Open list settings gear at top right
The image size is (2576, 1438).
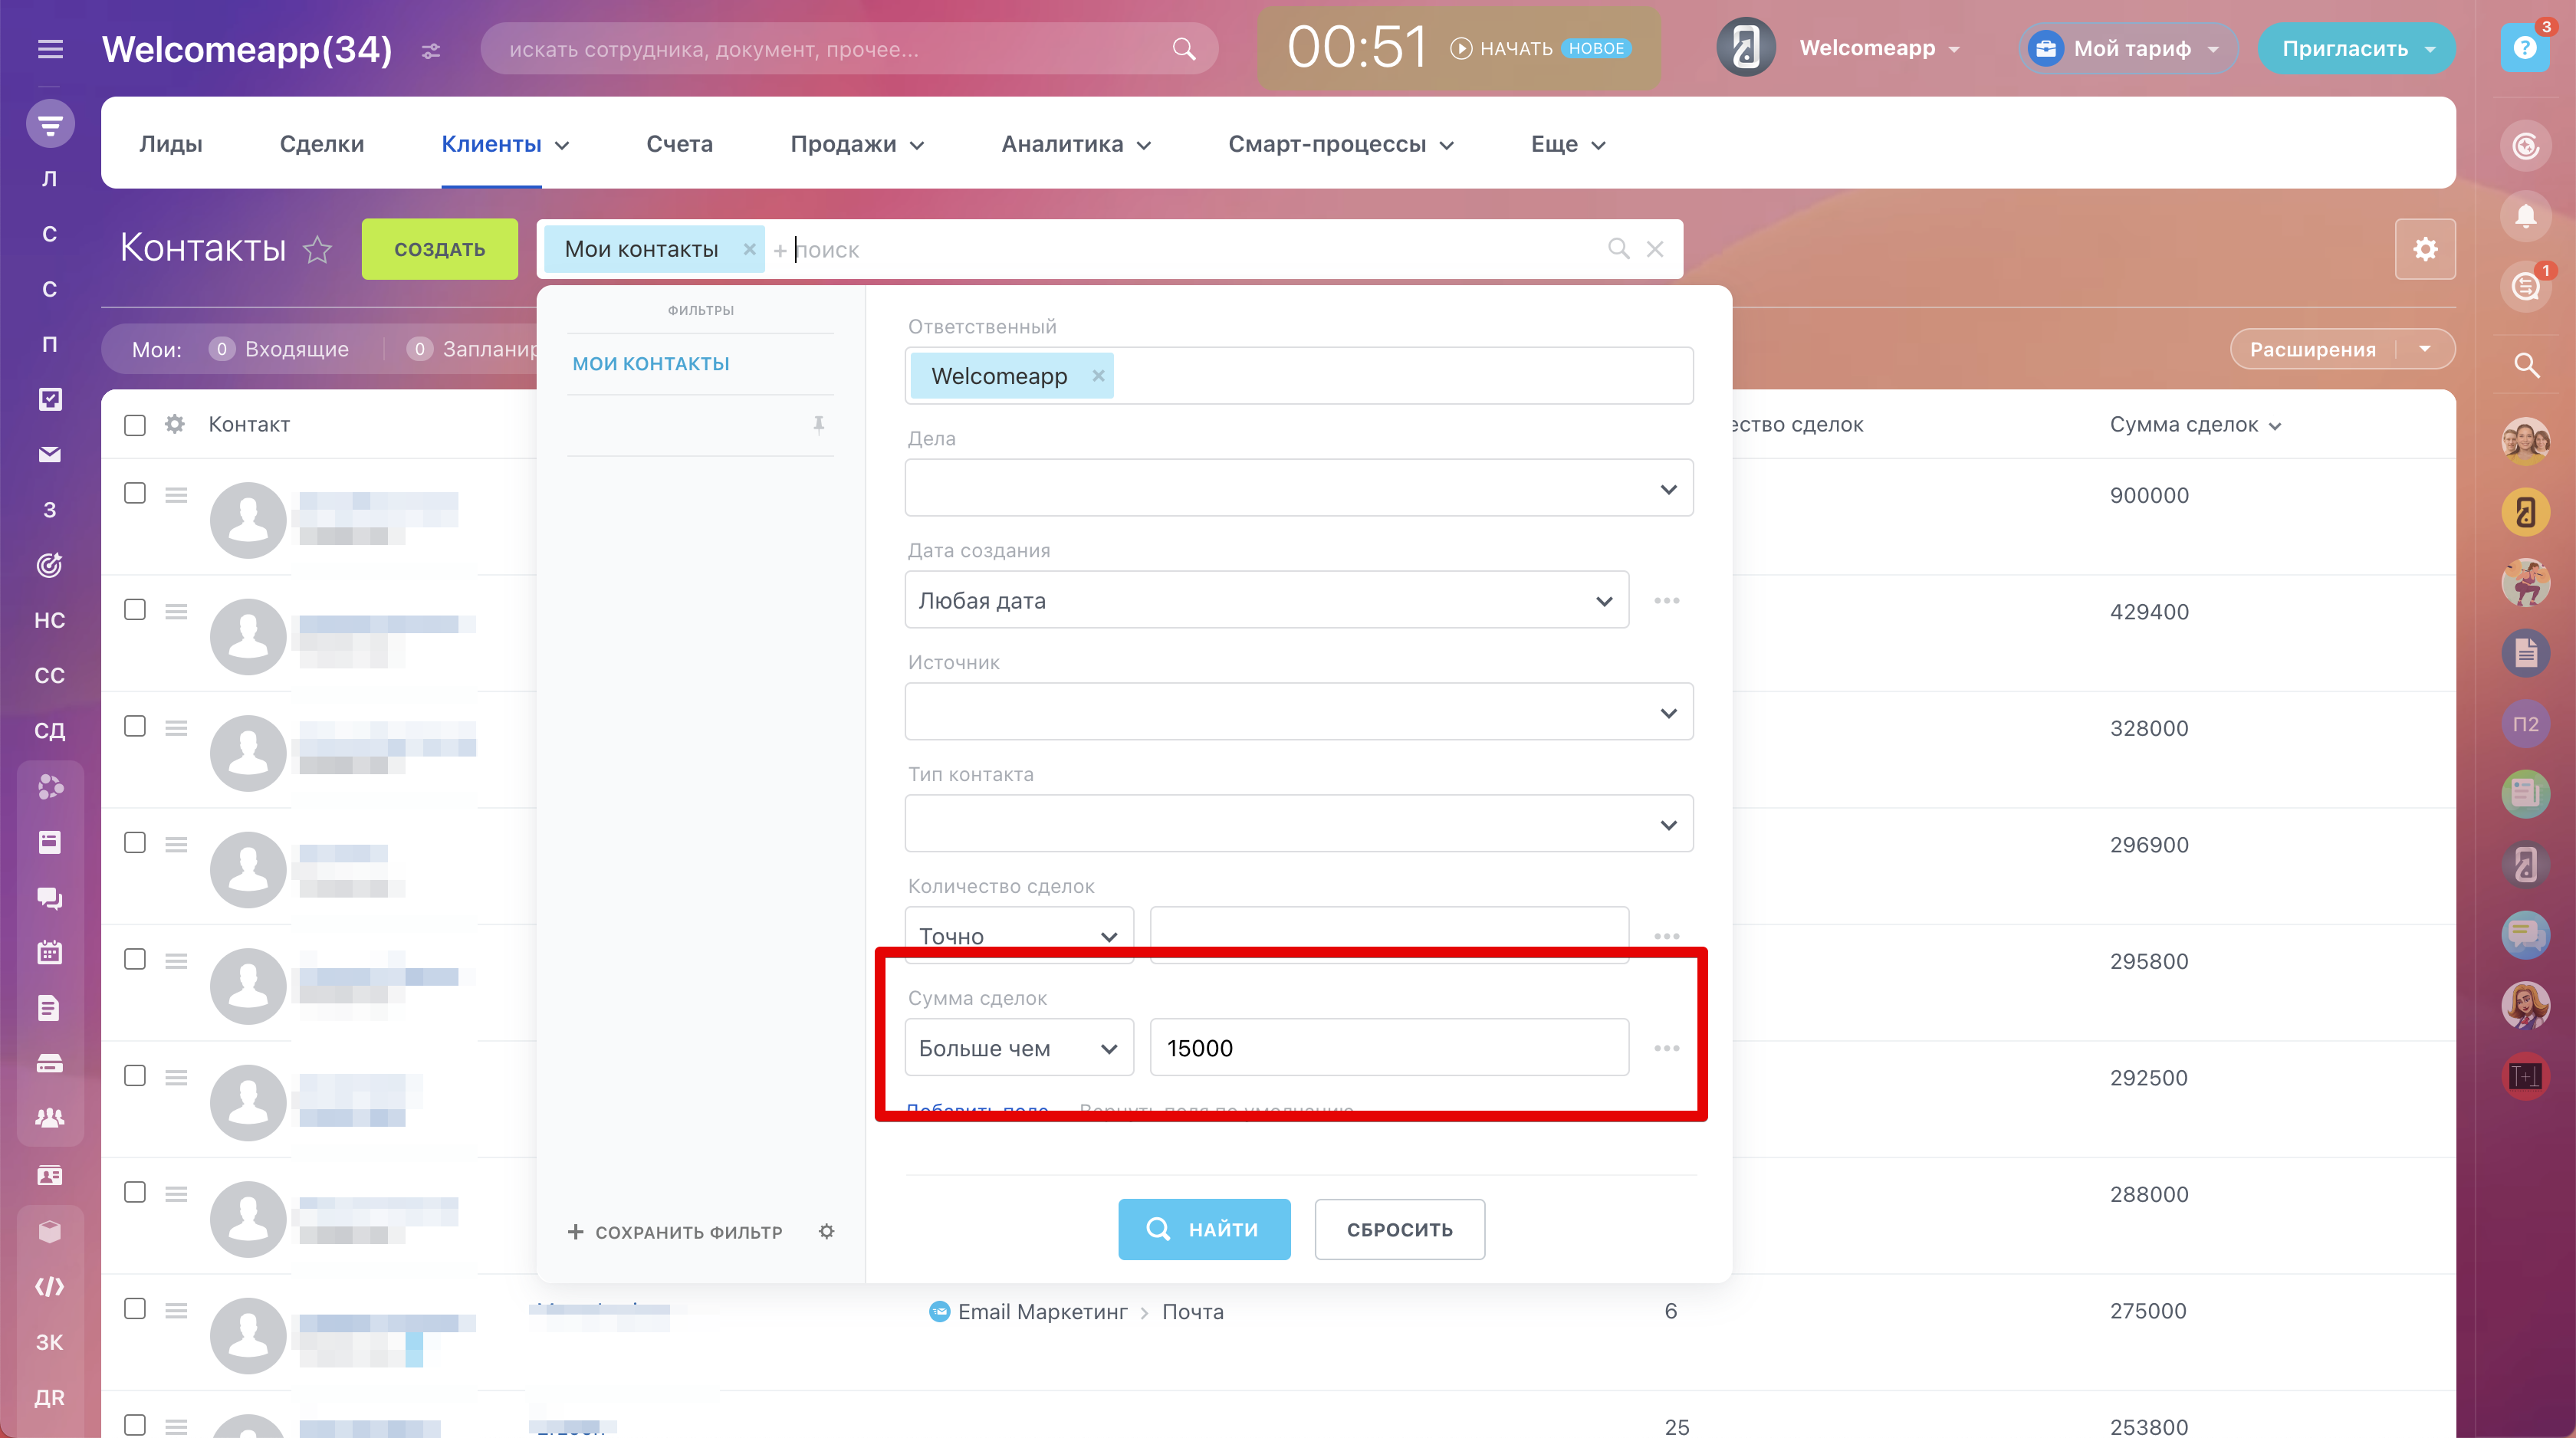pyautogui.click(x=2424, y=249)
